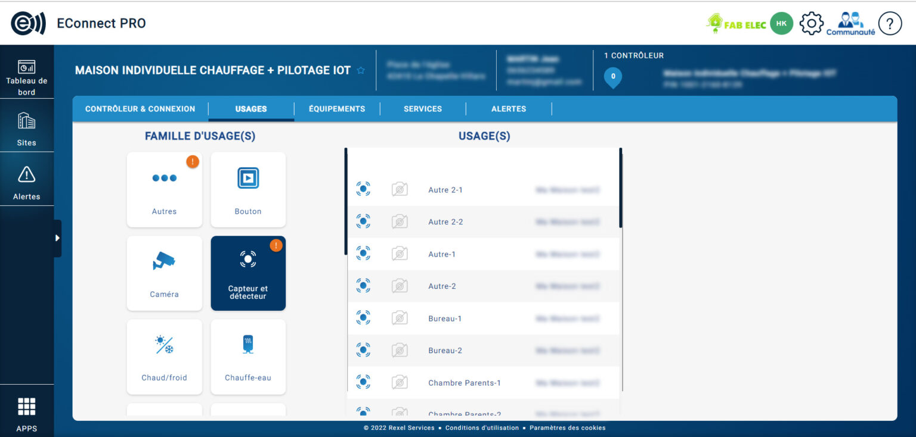Click the 1 CONTRÔLEUR heading
916x437 pixels.
tap(634, 55)
